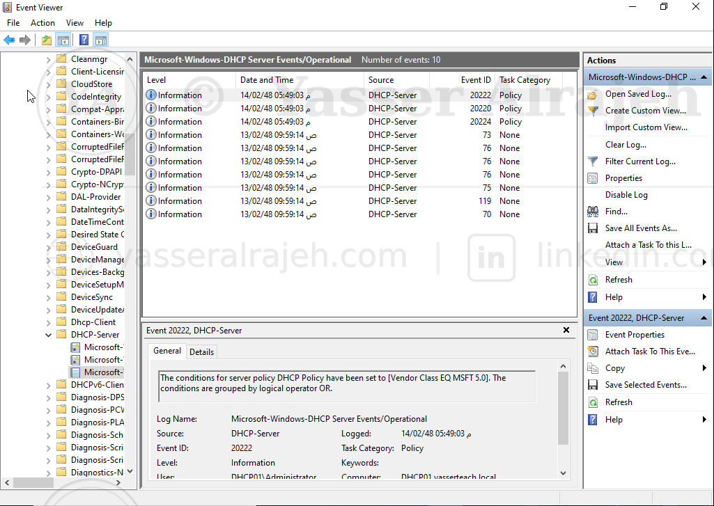The height and width of the screenshot is (506, 714).
Task: Click Clear Log... action
Action: coord(626,145)
